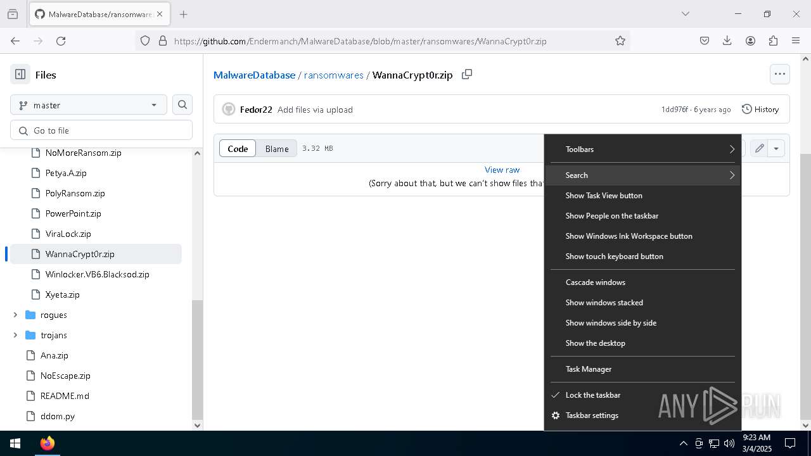Select Show the desktop
Image resolution: width=811 pixels, height=456 pixels.
(642, 343)
